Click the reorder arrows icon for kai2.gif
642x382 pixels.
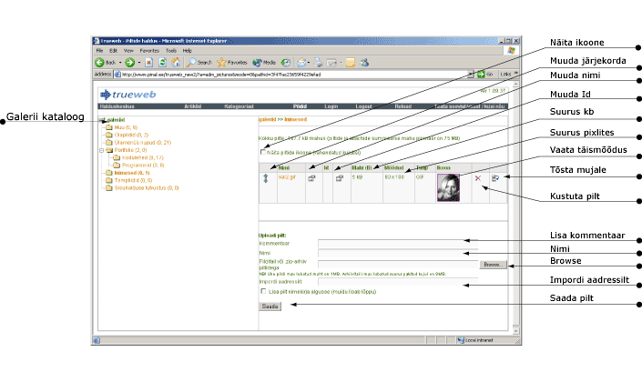click(x=265, y=180)
